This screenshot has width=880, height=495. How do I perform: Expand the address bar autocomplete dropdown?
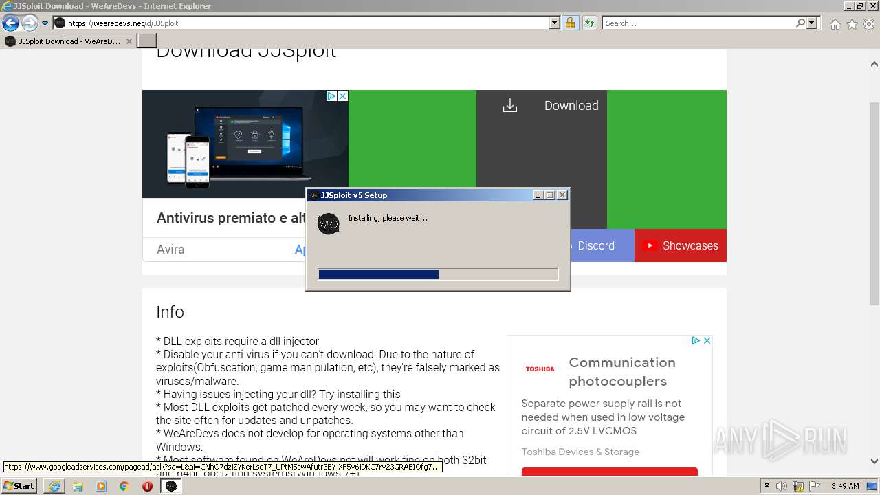[x=555, y=23]
